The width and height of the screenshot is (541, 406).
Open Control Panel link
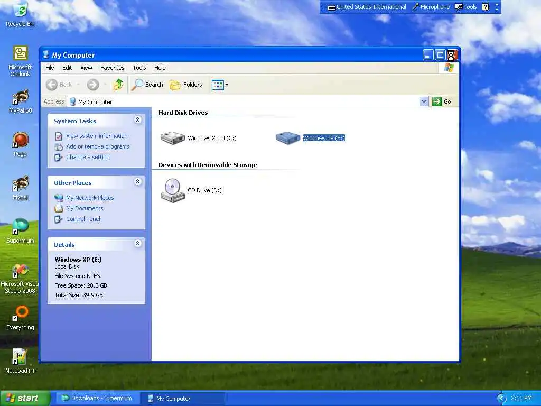pos(83,219)
